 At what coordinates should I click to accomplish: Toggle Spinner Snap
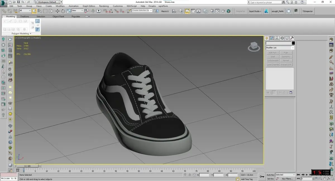[x=122, y=11]
